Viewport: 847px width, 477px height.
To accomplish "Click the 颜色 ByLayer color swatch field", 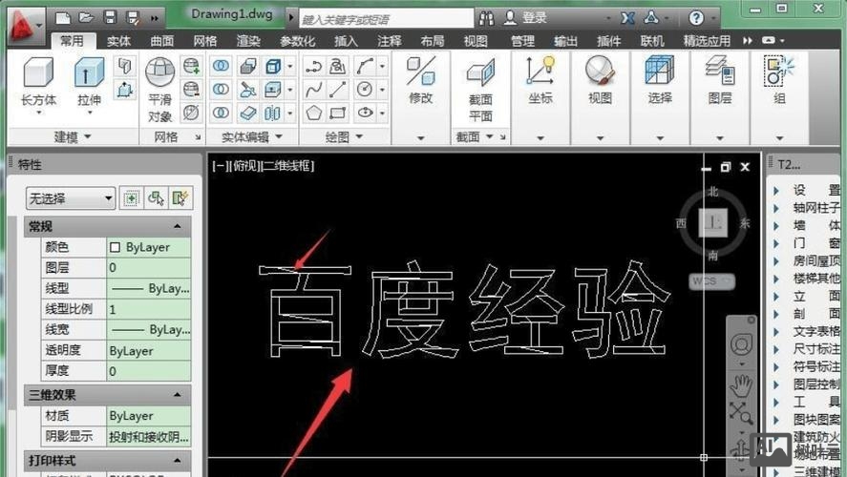I will pos(149,247).
